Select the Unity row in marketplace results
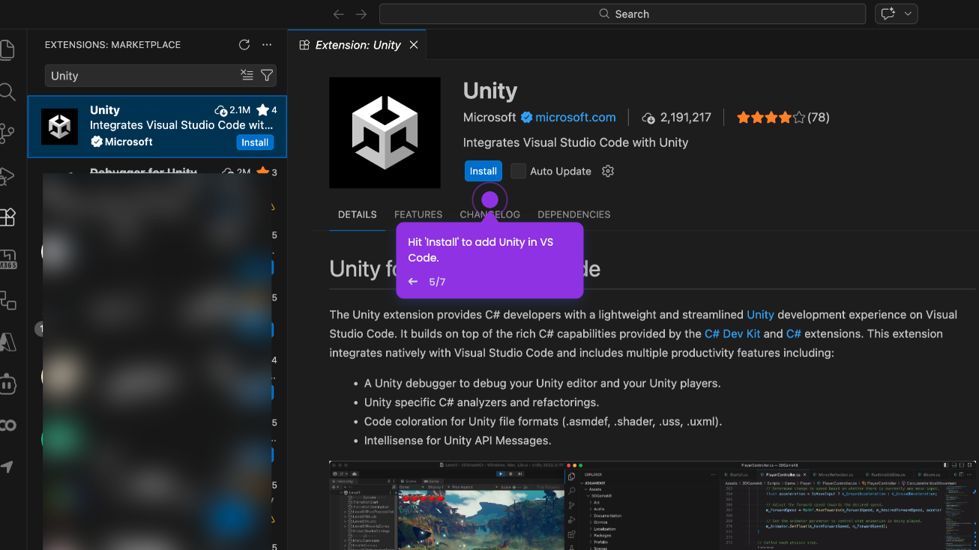 point(157,127)
